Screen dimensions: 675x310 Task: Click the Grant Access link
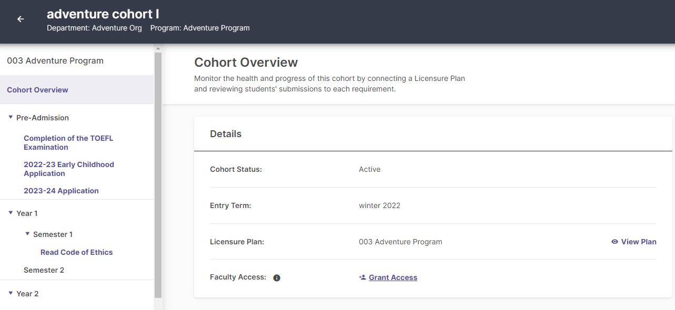coord(393,277)
